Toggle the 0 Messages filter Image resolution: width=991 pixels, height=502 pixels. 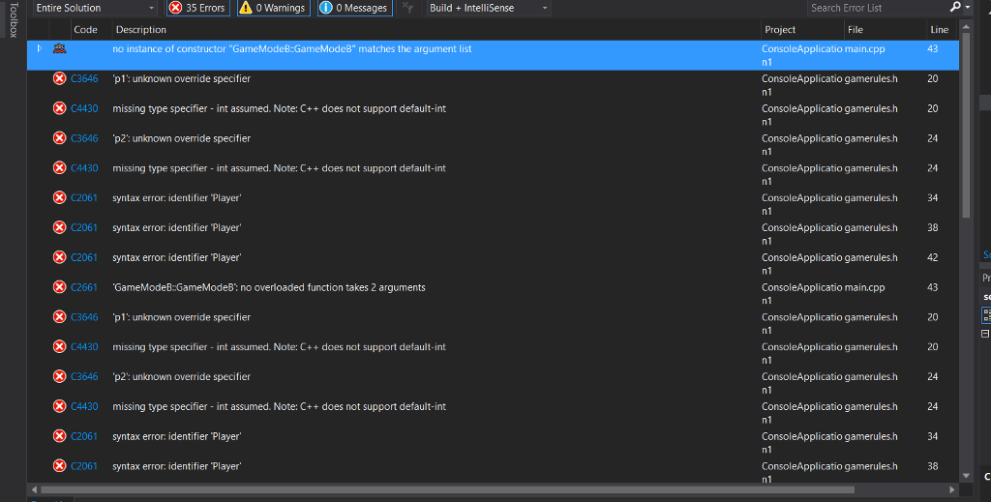click(354, 8)
